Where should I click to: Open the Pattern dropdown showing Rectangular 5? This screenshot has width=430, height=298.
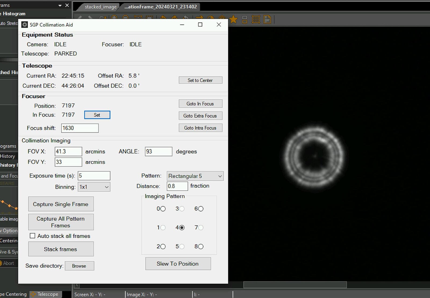pos(195,176)
